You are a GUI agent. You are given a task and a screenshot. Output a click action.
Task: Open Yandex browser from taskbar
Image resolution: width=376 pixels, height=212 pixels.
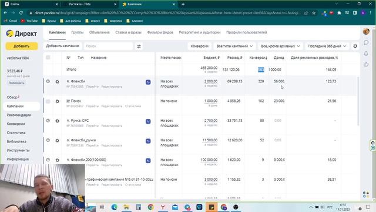(163, 207)
